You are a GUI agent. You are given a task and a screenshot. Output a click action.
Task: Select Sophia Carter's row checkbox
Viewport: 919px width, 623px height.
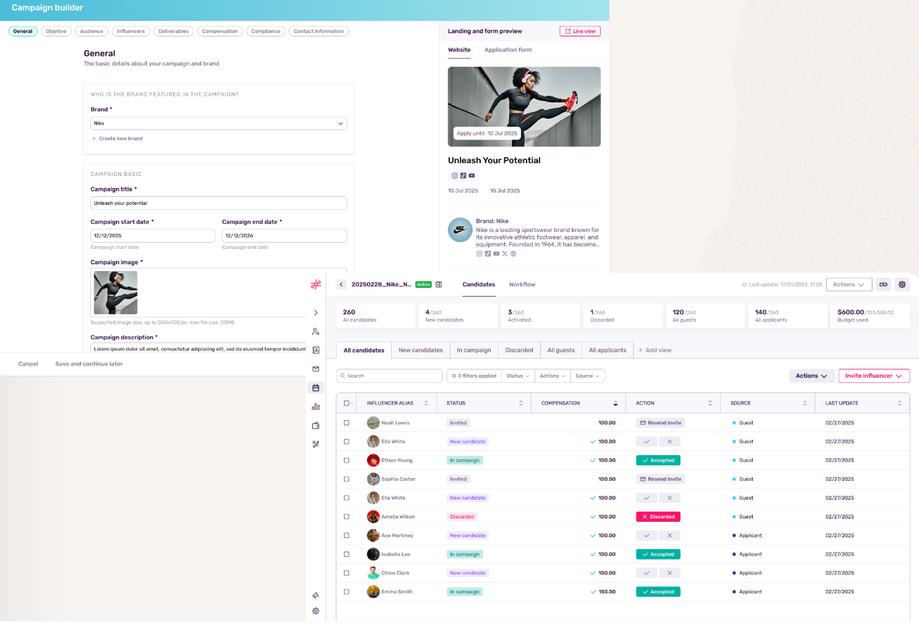347,479
